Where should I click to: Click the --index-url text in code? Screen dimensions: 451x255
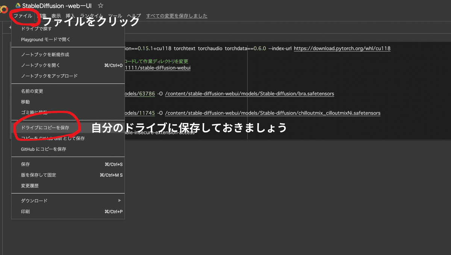(280, 48)
